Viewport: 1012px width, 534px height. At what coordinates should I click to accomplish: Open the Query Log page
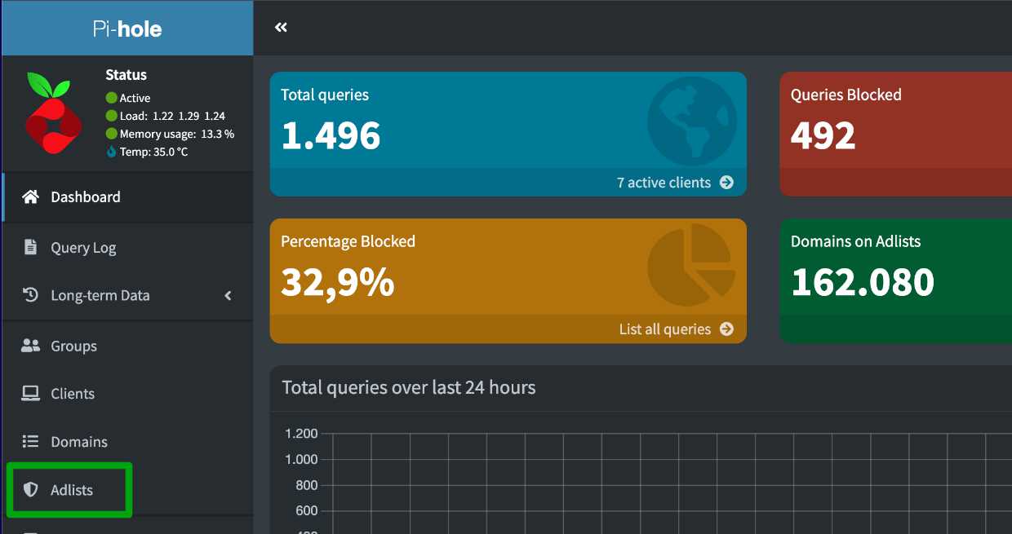point(127,247)
